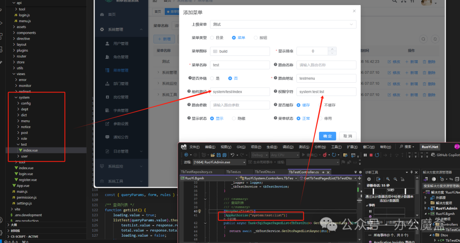Open the 文件(F) menu in Visual Studio

pyautogui.click(x=194, y=147)
